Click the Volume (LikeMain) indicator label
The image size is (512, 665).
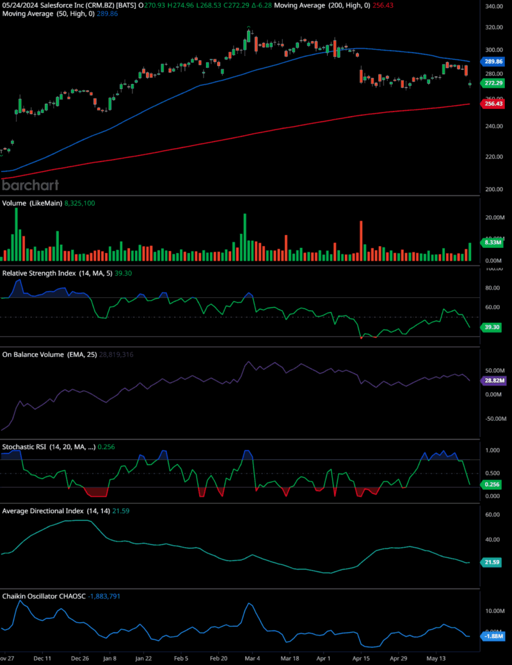32,203
